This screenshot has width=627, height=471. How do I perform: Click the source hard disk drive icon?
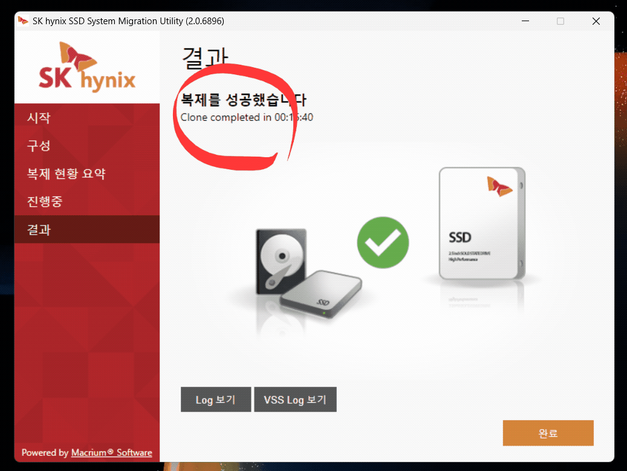click(281, 261)
